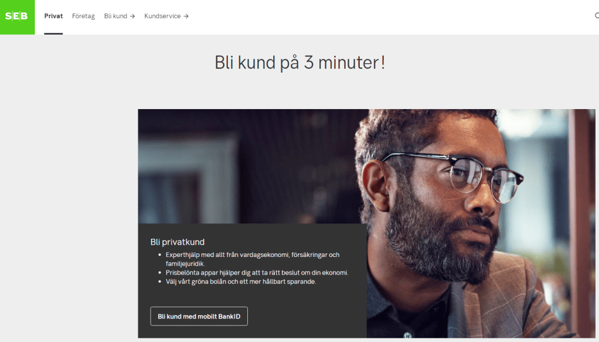Click the word familjejuridik in the first bullet
Viewport: 599px width, 342px height.
coord(185,263)
